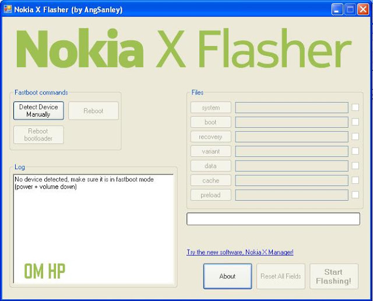Image resolution: width=373 pixels, height=301 pixels.
Task: Click the recovery file button
Action: tap(211, 136)
